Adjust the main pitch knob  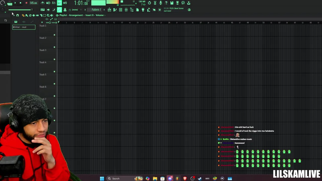pyautogui.click(x=3, y=10)
